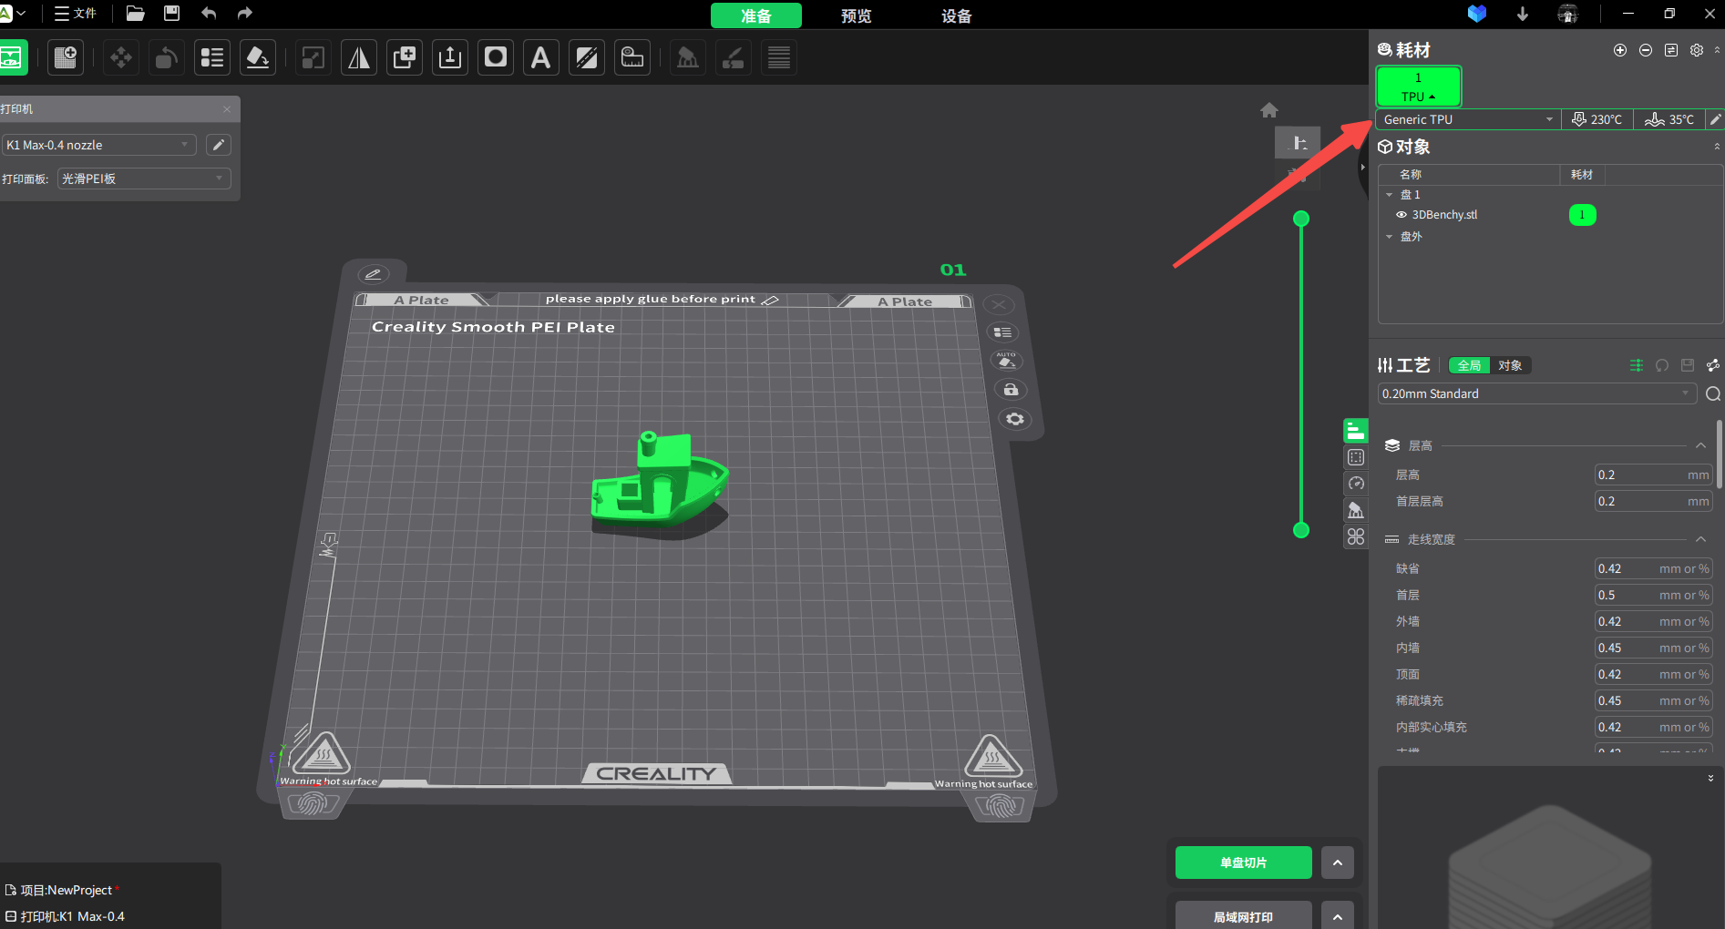
Task: Switch process scope to 对象 (Object)
Action: [x=1510, y=365]
